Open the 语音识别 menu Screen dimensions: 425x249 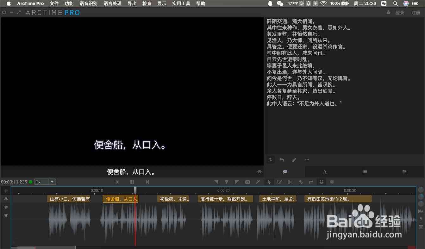pos(89,3)
